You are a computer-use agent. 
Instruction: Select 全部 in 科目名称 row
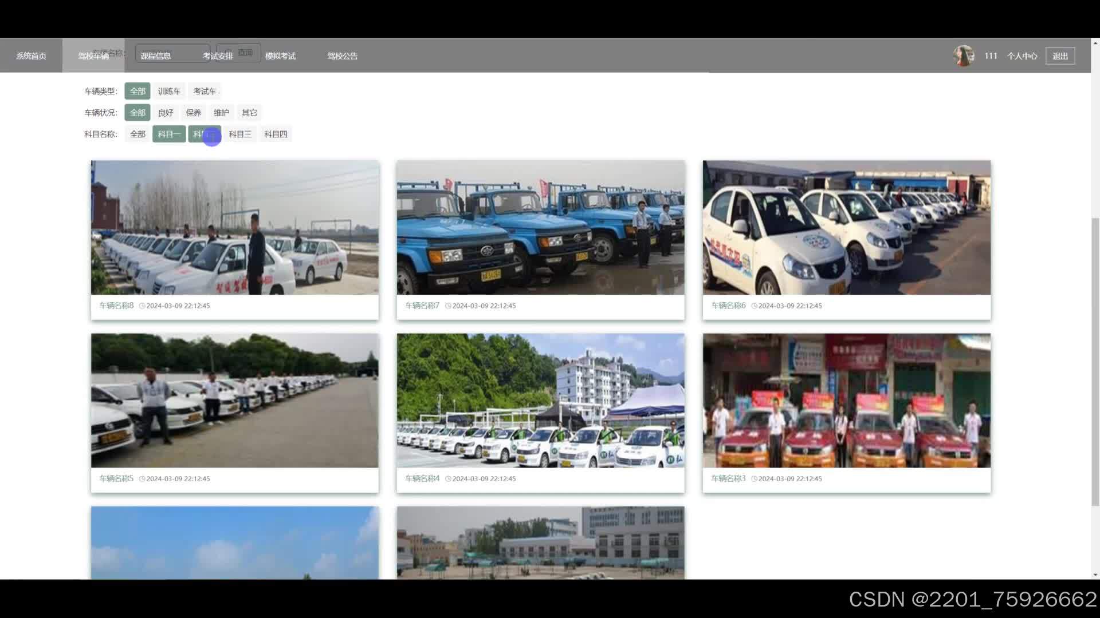[x=137, y=134]
